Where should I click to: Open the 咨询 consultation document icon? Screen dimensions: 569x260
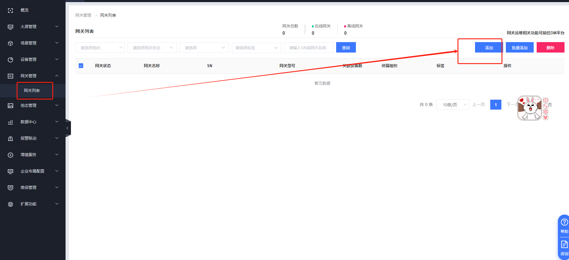tap(564, 244)
